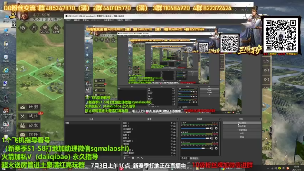The height and width of the screenshot is (171, 304).
Task: Hide the 显示捕获 source via eye icon
Action: point(171,132)
